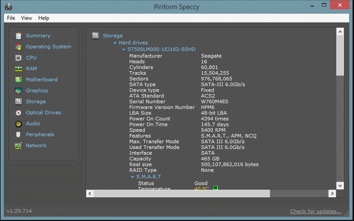
Task: Open the File menu
Action: [x=11, y=18]
